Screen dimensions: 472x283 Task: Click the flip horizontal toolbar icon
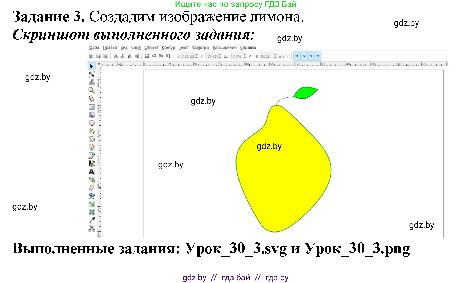tap(130, 56)
